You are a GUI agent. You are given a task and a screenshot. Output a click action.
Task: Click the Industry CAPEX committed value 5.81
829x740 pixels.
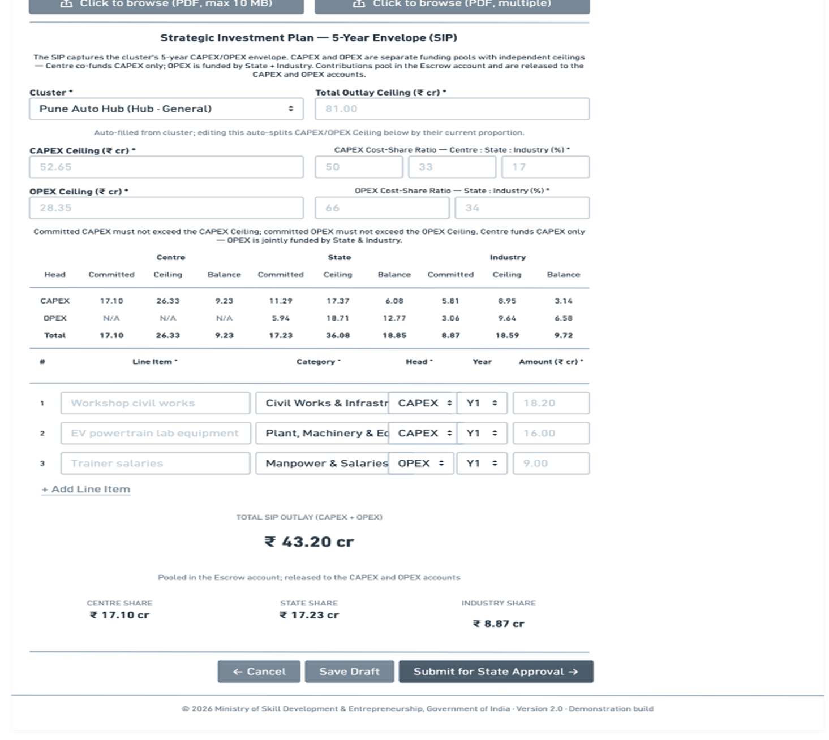(x=450, y=301)
